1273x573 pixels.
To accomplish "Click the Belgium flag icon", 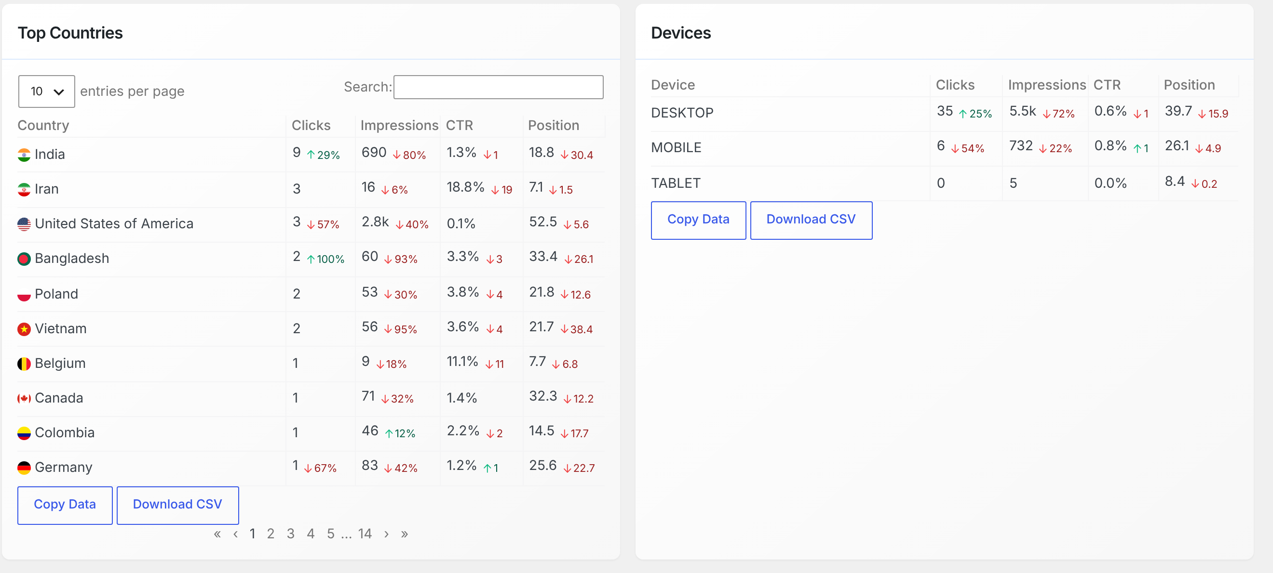I will (24, 364).
